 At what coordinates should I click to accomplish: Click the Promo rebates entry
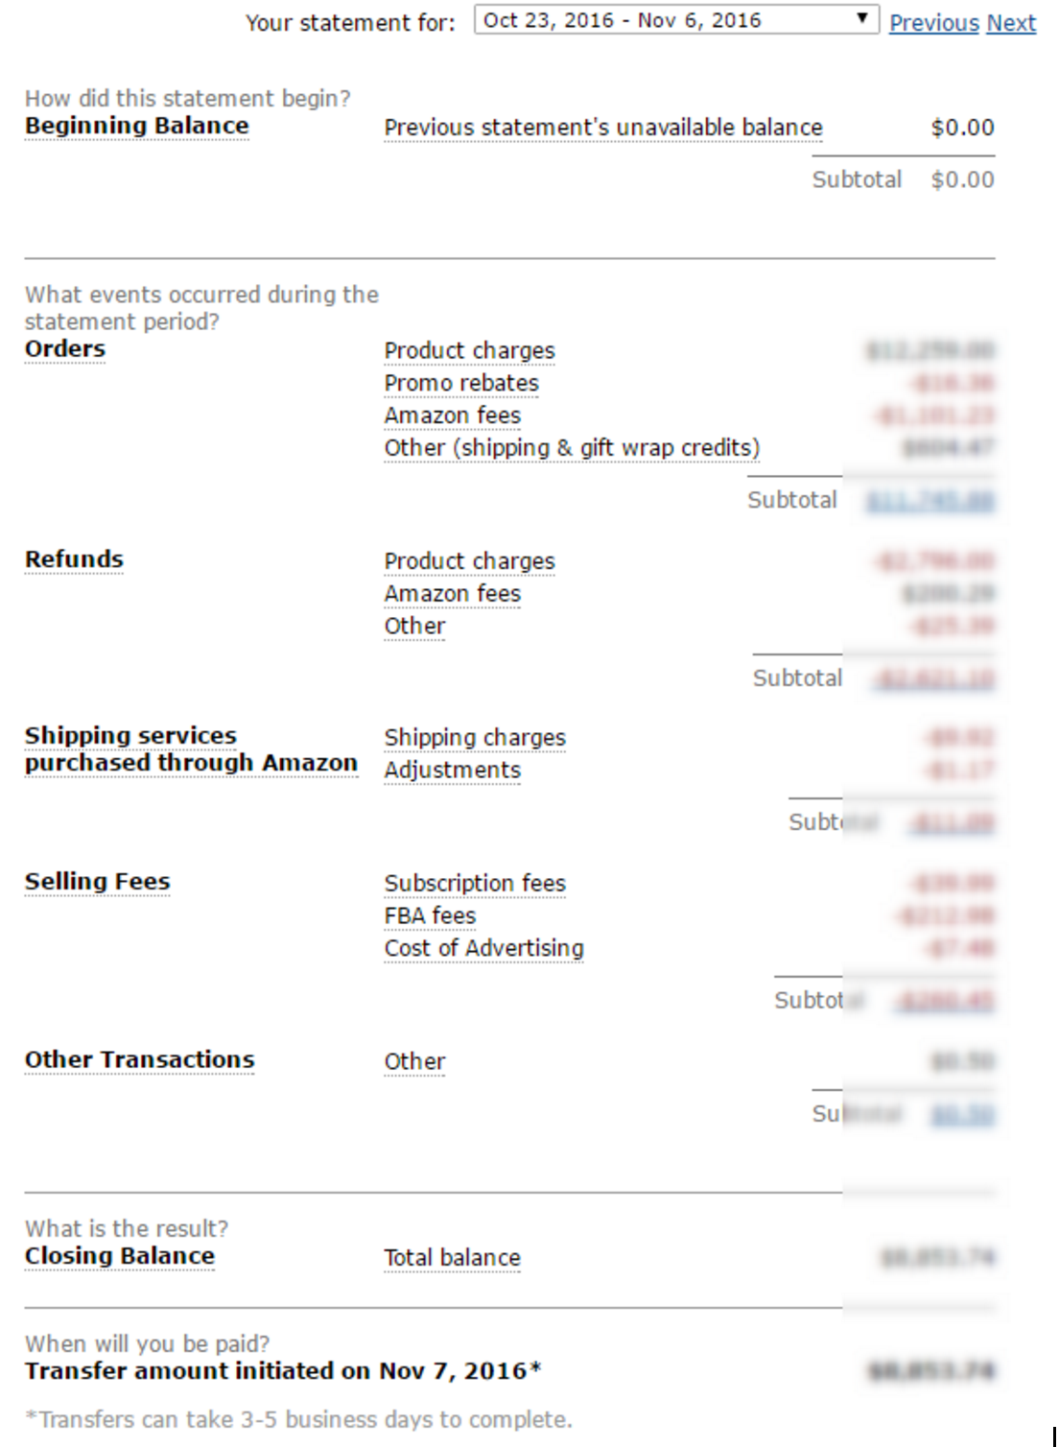click(461, 383)
